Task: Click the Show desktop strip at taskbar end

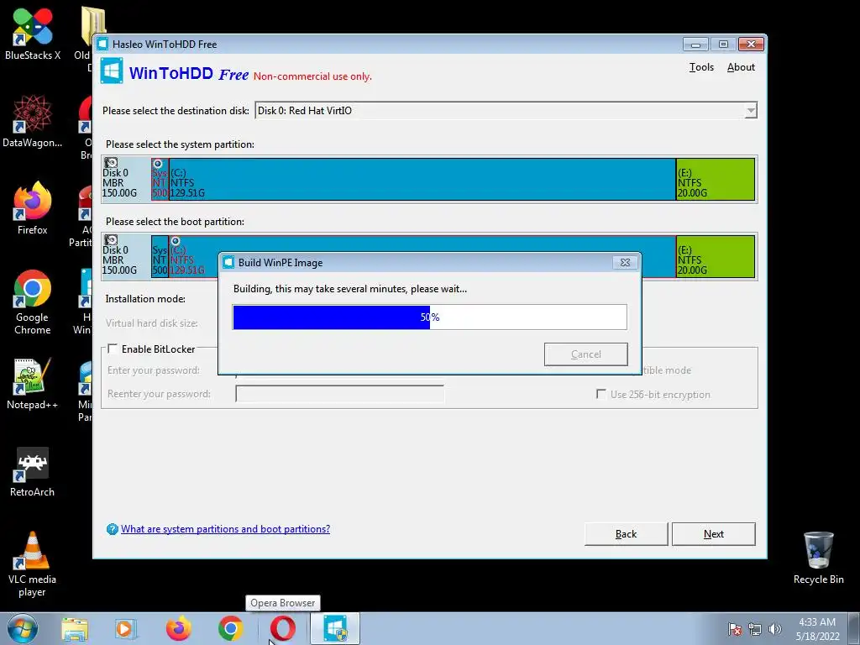Action: [853, 628]
